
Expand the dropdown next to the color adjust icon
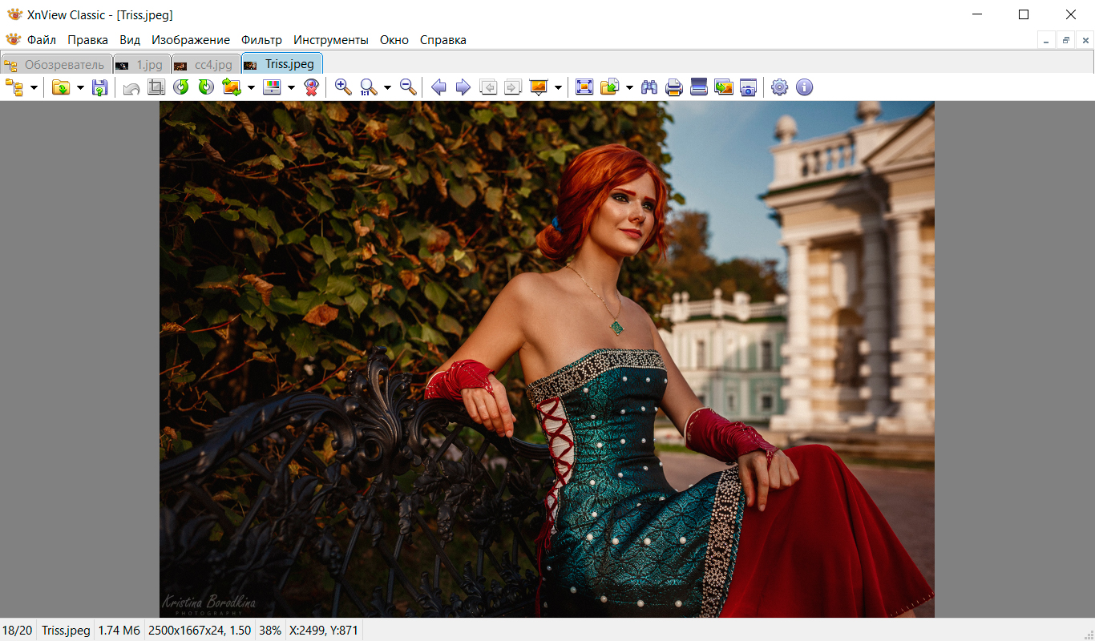pyautogui.click(x=291, y=87)
